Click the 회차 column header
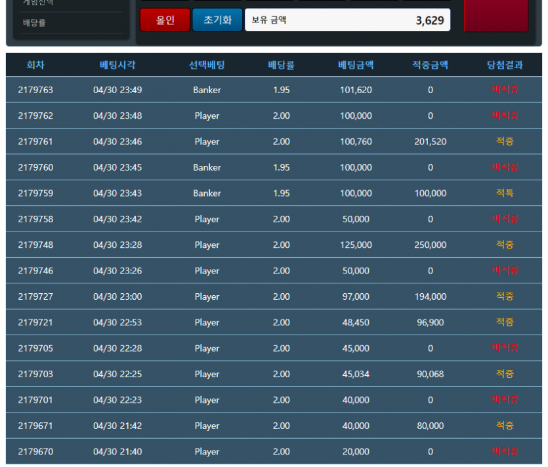 [35, 65]
